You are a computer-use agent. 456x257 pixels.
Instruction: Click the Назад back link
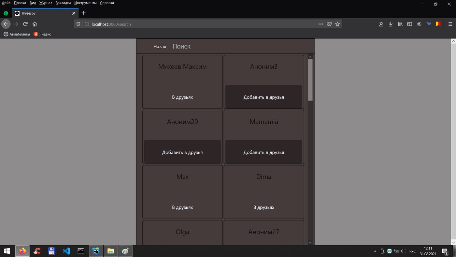(160, 47)
